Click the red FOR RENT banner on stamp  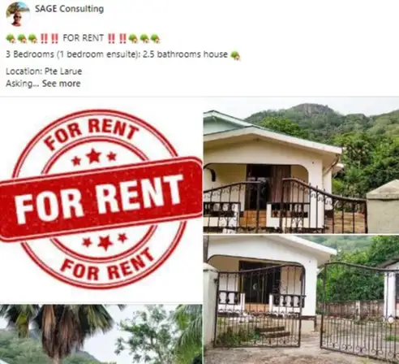pyautogui.click(x=101, y=199)
